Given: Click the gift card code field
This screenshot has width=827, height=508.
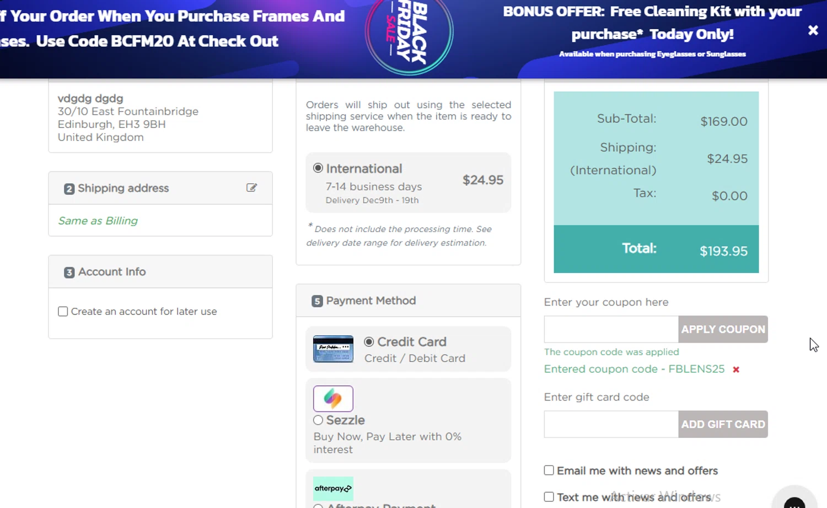Looking at the screenshot, I should pyautogui.click(x=611, y=424).
